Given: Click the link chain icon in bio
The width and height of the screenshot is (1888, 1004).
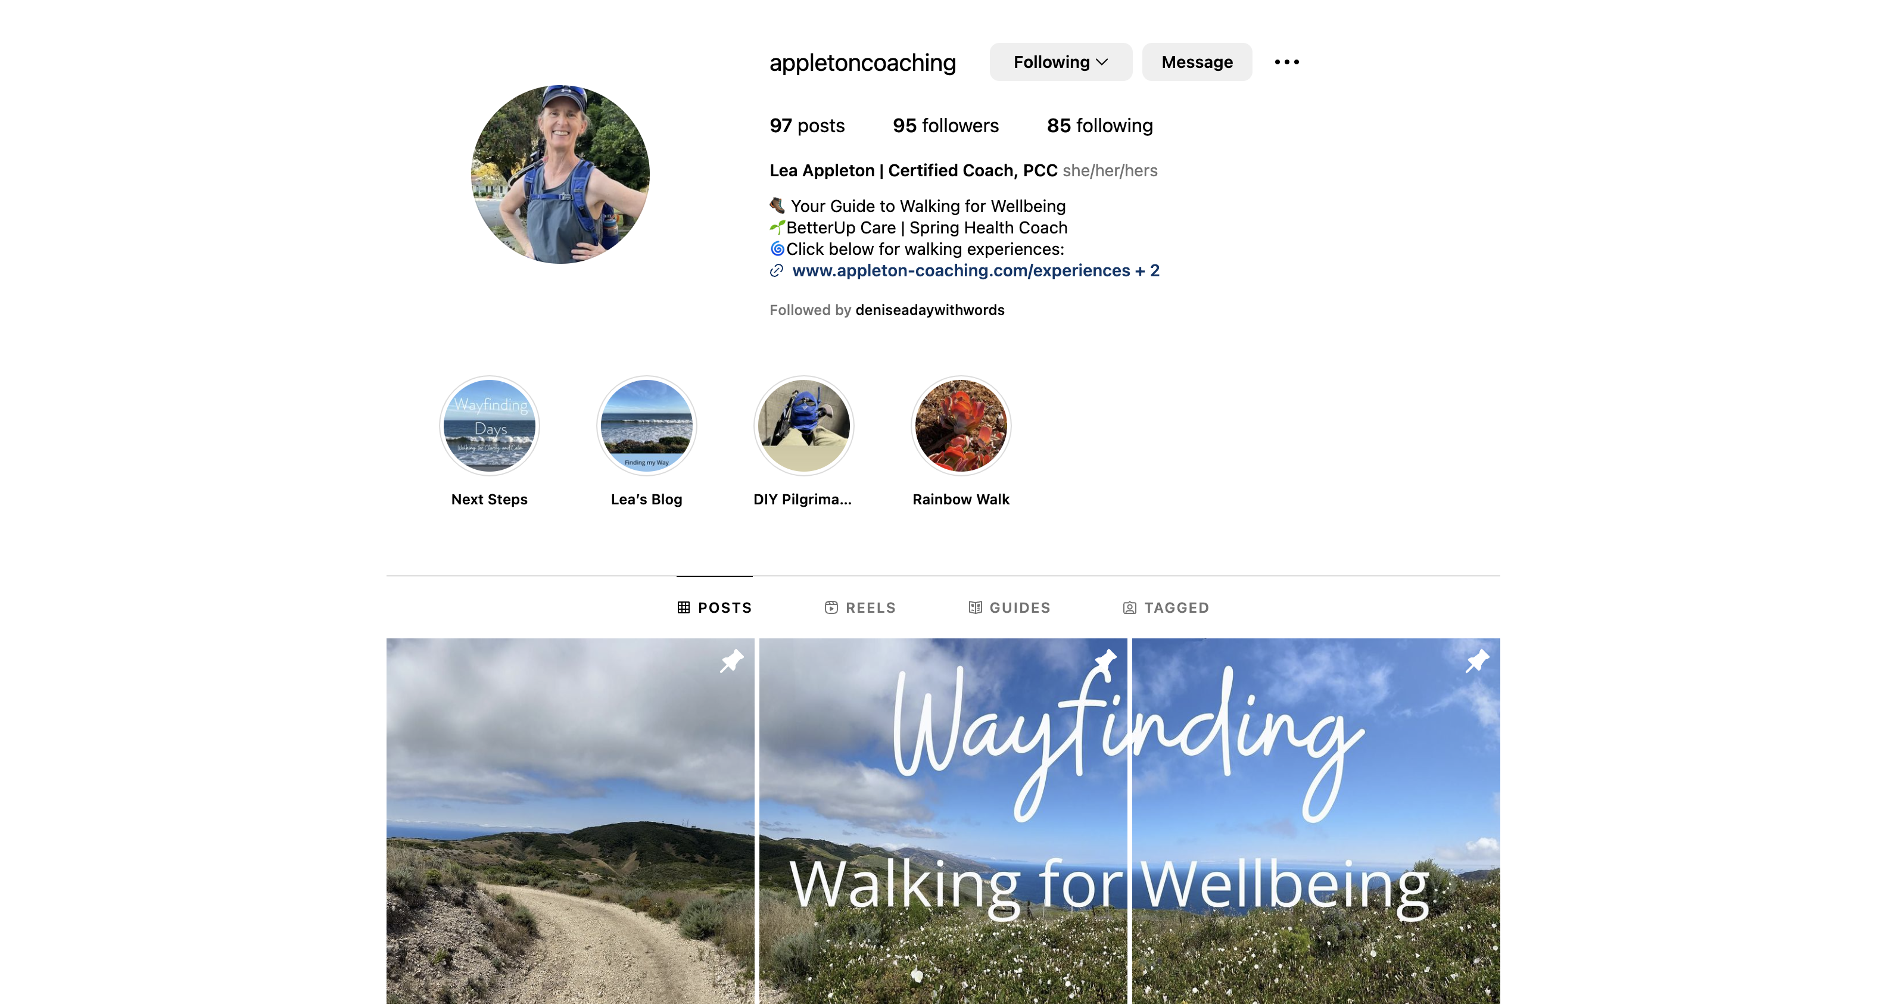Looking at the screenshot, I should coord(777,271).
